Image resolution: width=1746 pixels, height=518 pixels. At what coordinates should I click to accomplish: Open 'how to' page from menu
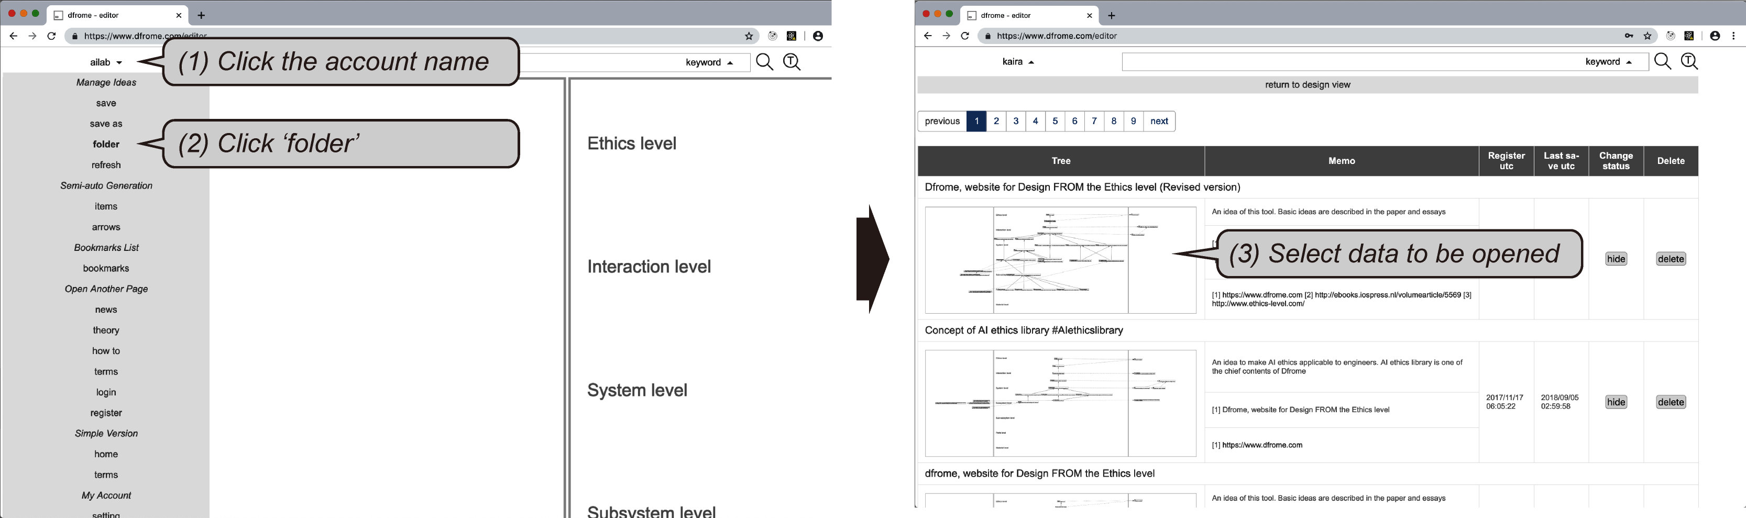coord(106,350)
